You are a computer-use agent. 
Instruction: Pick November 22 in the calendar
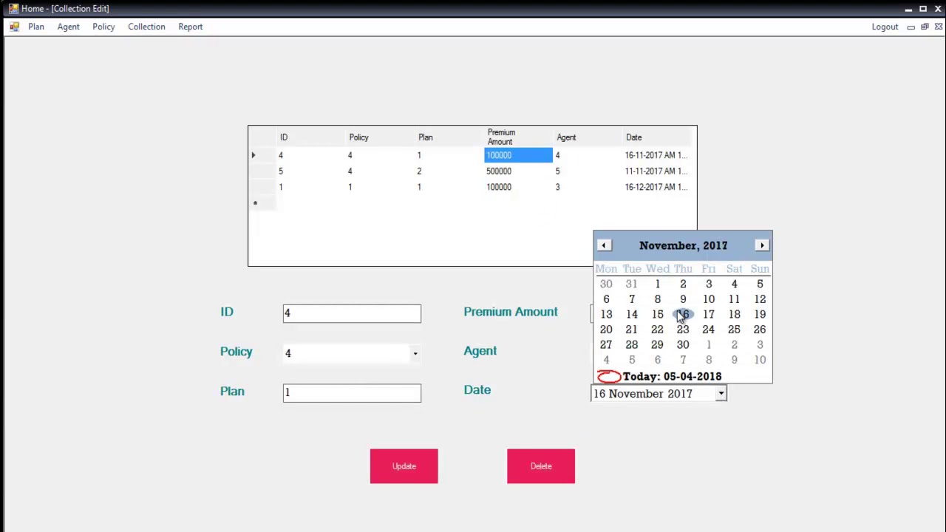coord(657,330)
